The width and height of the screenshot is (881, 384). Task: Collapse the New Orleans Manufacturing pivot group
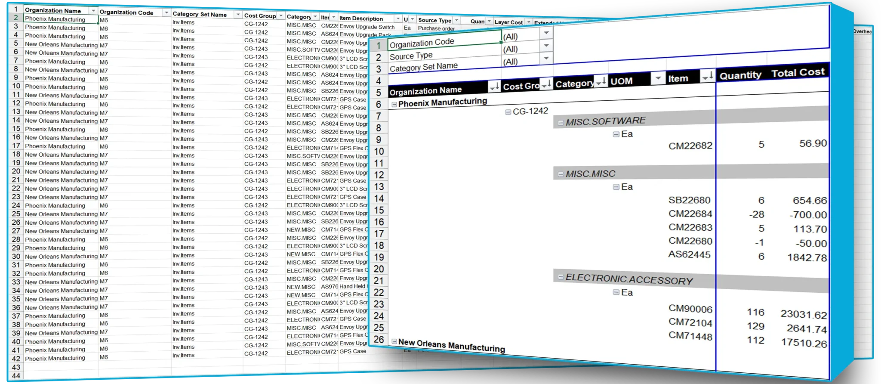click(394, 341)
